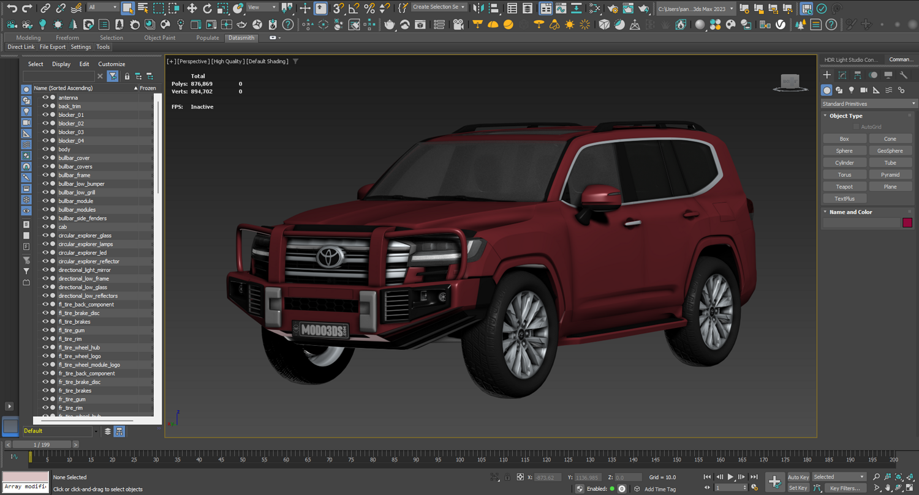This screenshot has height=495, width=919.
Task: Toggle visibility of bullbar_frame
Action: [45, 175]
